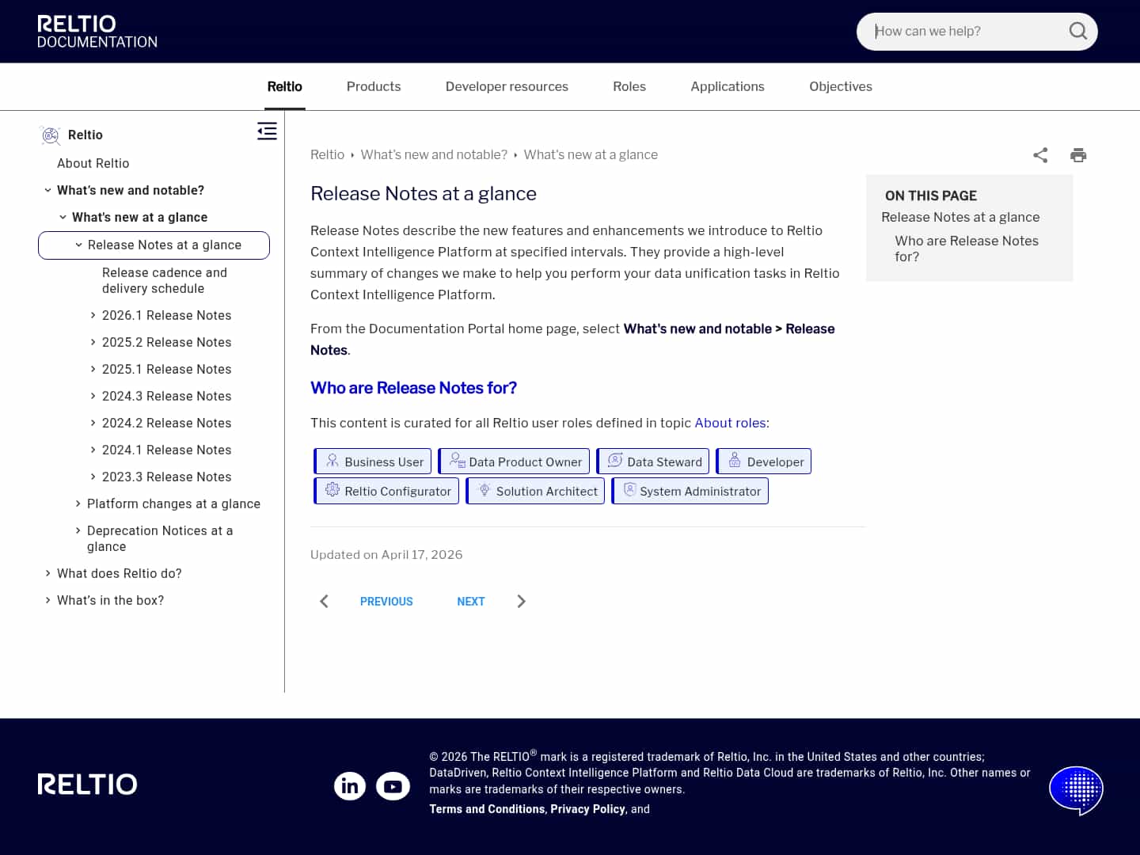Follow the 'About roles' link
Image resolution: width=1140 pixels, height=855 pixels.
click(730, 423)
